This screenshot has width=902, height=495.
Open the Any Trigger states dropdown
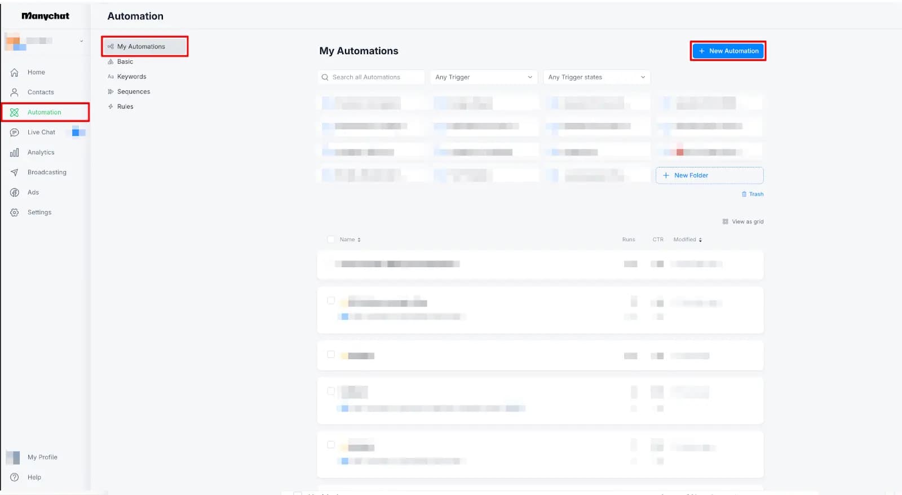(597, 77)
